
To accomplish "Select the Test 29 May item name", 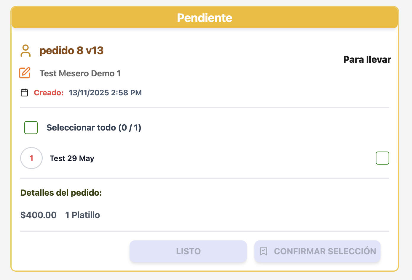I will coord(72,158).
